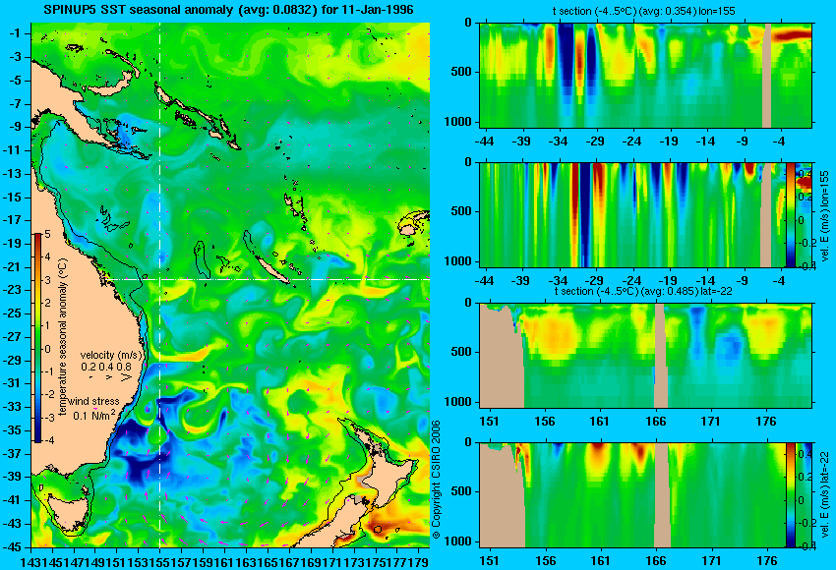Click the '0.1 N/m²' wind stress value
This screenshot has height=570, width=836.
pos(94,415)
